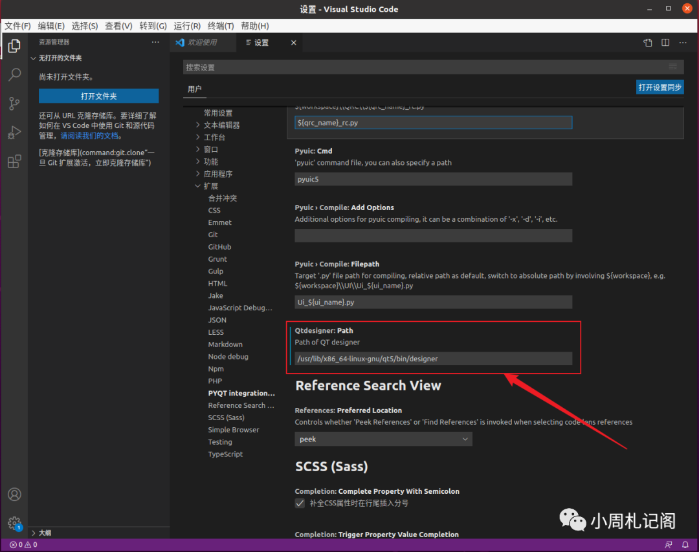Click the feedback icon in status bar
Screen dimensions: 699x552
pos(668,544)
